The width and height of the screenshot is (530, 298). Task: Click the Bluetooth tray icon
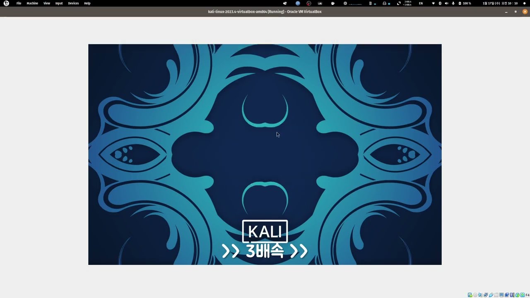440,3
